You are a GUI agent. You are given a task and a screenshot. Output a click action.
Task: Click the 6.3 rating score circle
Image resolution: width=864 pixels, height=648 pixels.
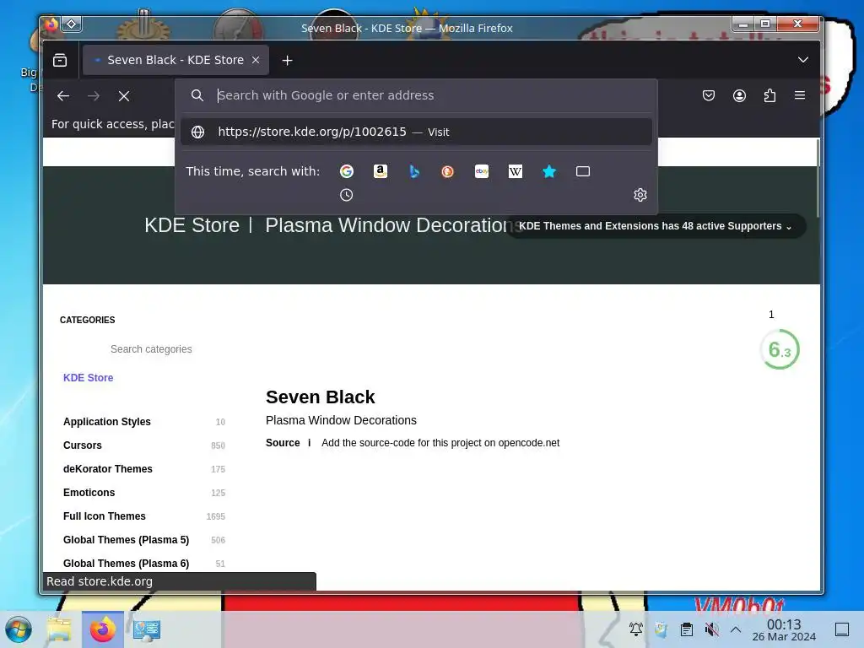(779, 349)
